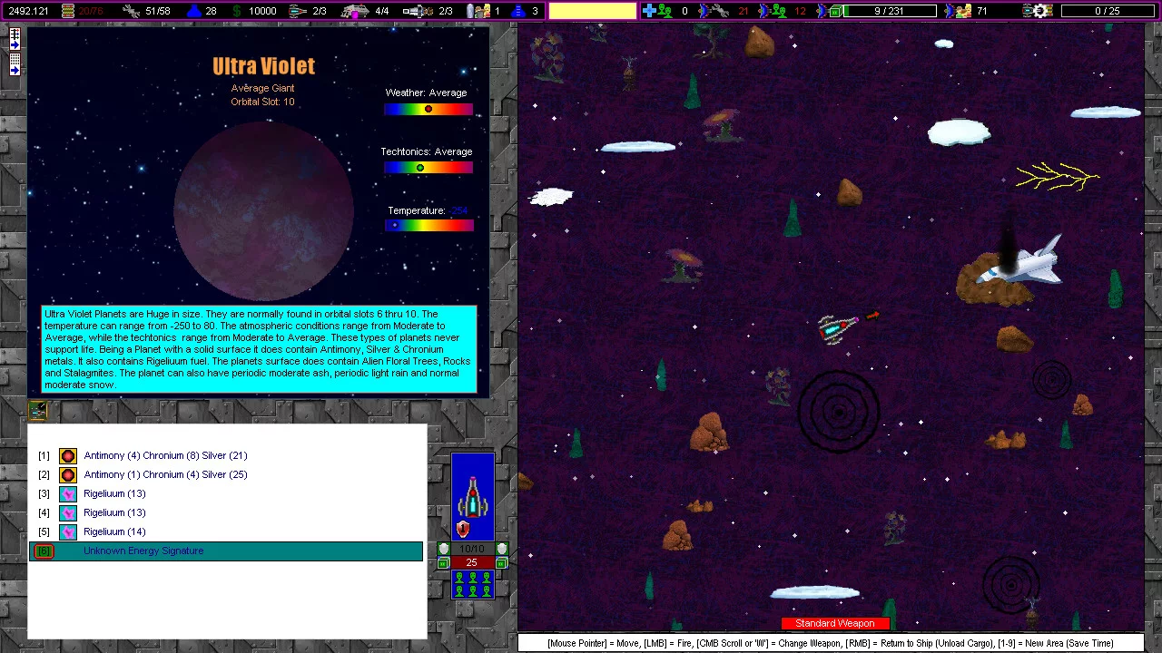
Task: Click the Weather: Average gradient bar
Action: 428,109
